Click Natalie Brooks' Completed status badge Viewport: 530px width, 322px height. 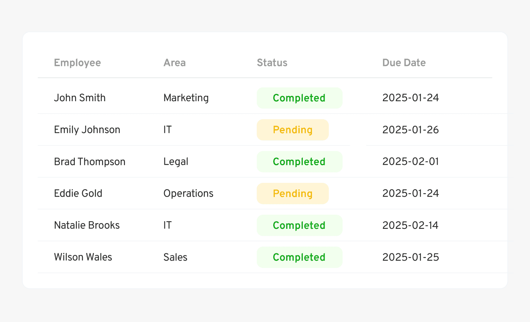(x=299, y=225)
